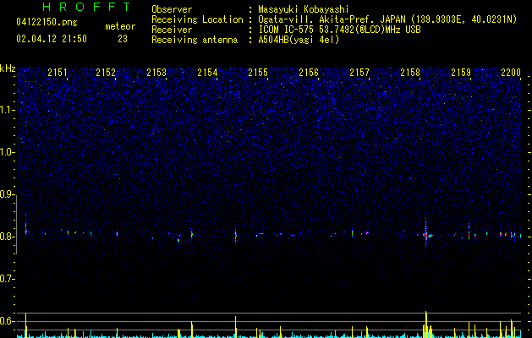532x338 pixels.
Task: Click the meteor echo at start of spectrogram
Action: pyautogui.click(x=25, y=227)
